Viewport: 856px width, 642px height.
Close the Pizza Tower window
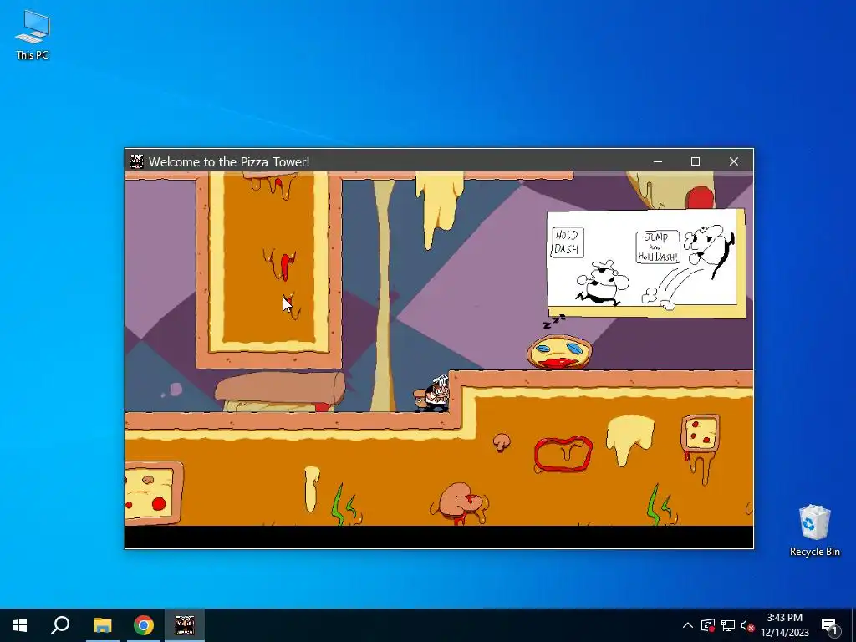click(x=734, y=161)
